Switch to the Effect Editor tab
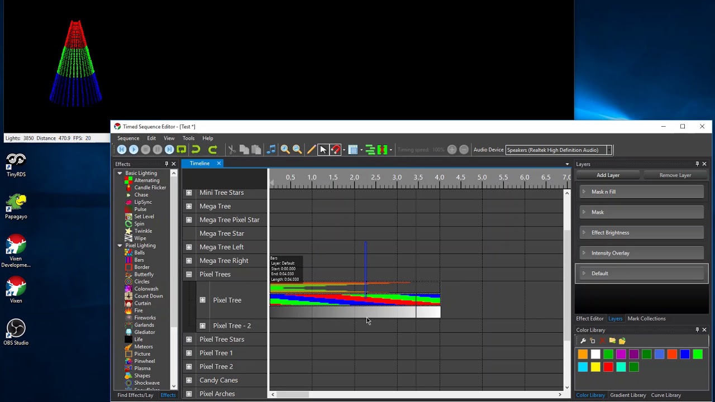Viewport: 715px width, 402px height. click(590, 319)
